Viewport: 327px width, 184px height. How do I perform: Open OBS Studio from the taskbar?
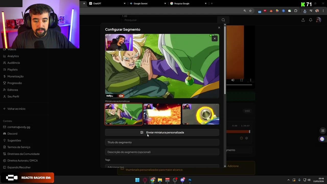point(175,180)
